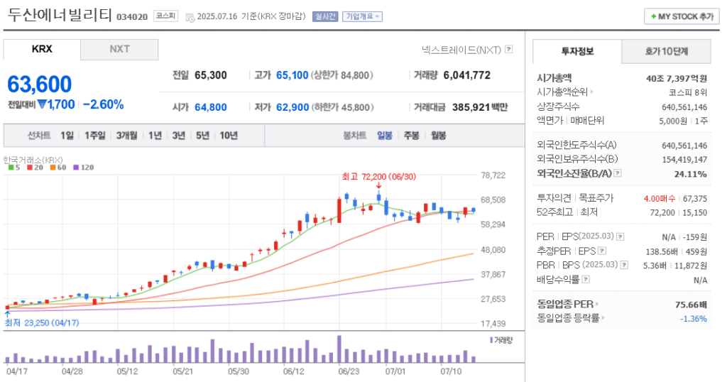This screenshot has width=727, height=382.
Task: Select the 1주일 line chart period
Action: (94, 136)
